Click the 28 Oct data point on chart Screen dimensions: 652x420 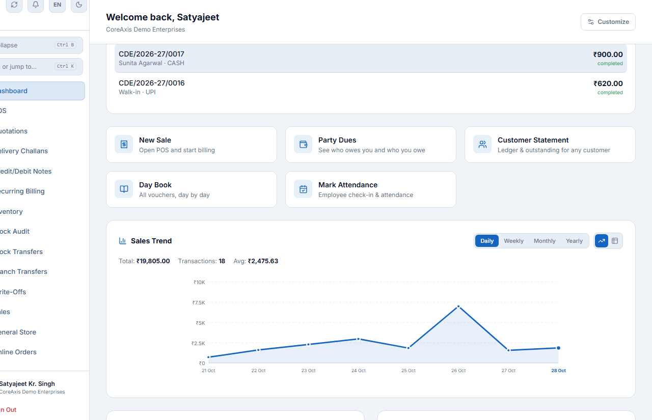558,348
